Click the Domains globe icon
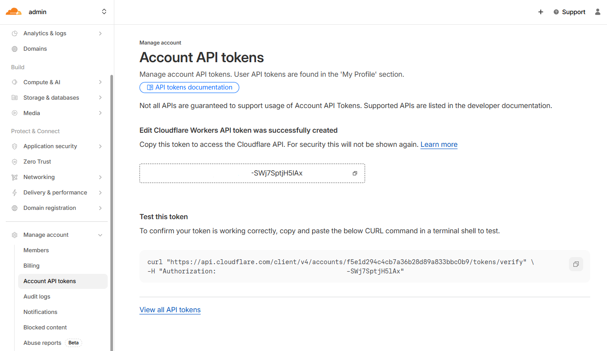This screenshot has height=351, width=607. 15,49
